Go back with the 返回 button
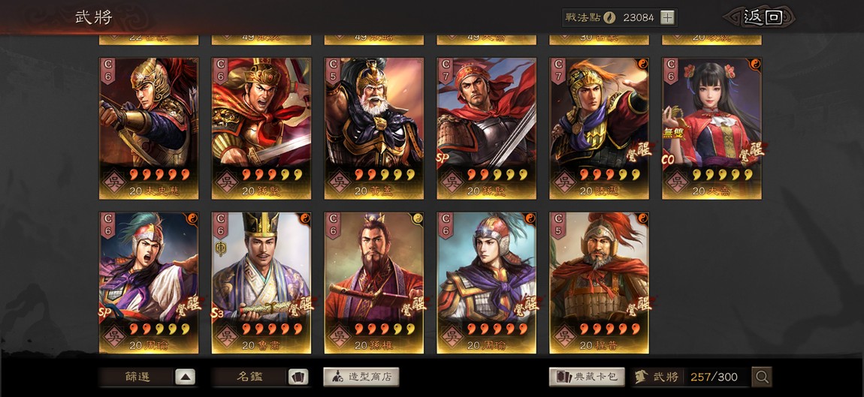The image size is (864, 397). [762, 17]
